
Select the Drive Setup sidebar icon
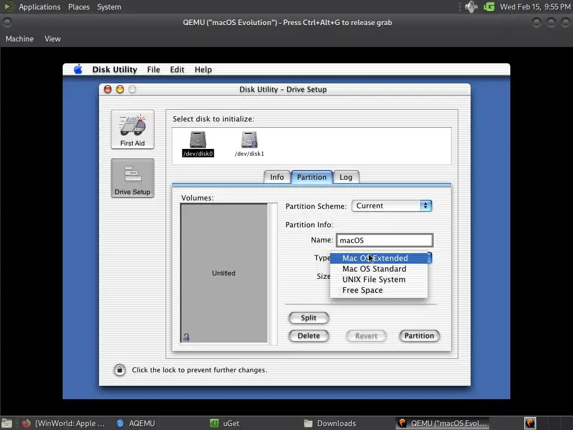coord(132,178)
